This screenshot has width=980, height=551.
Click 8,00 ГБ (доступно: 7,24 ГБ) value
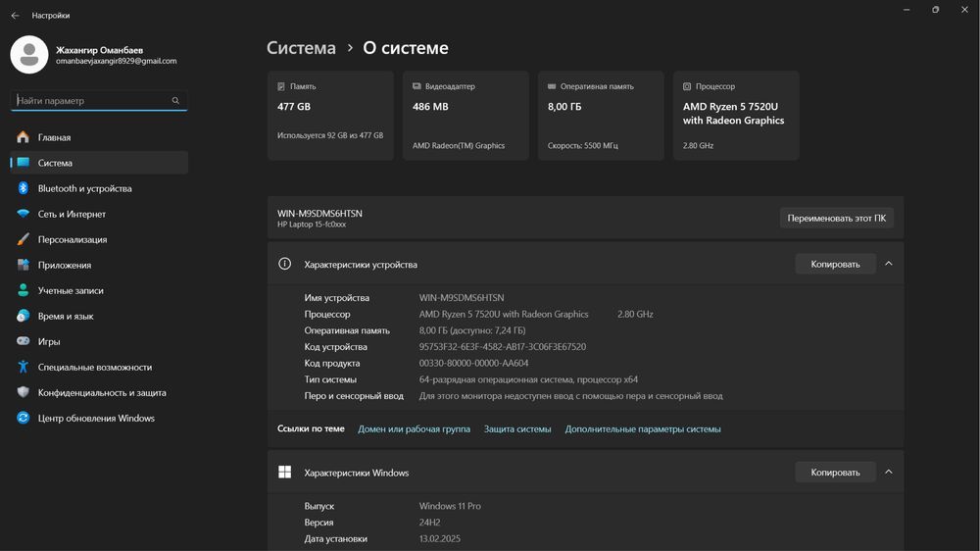point(472,330)
